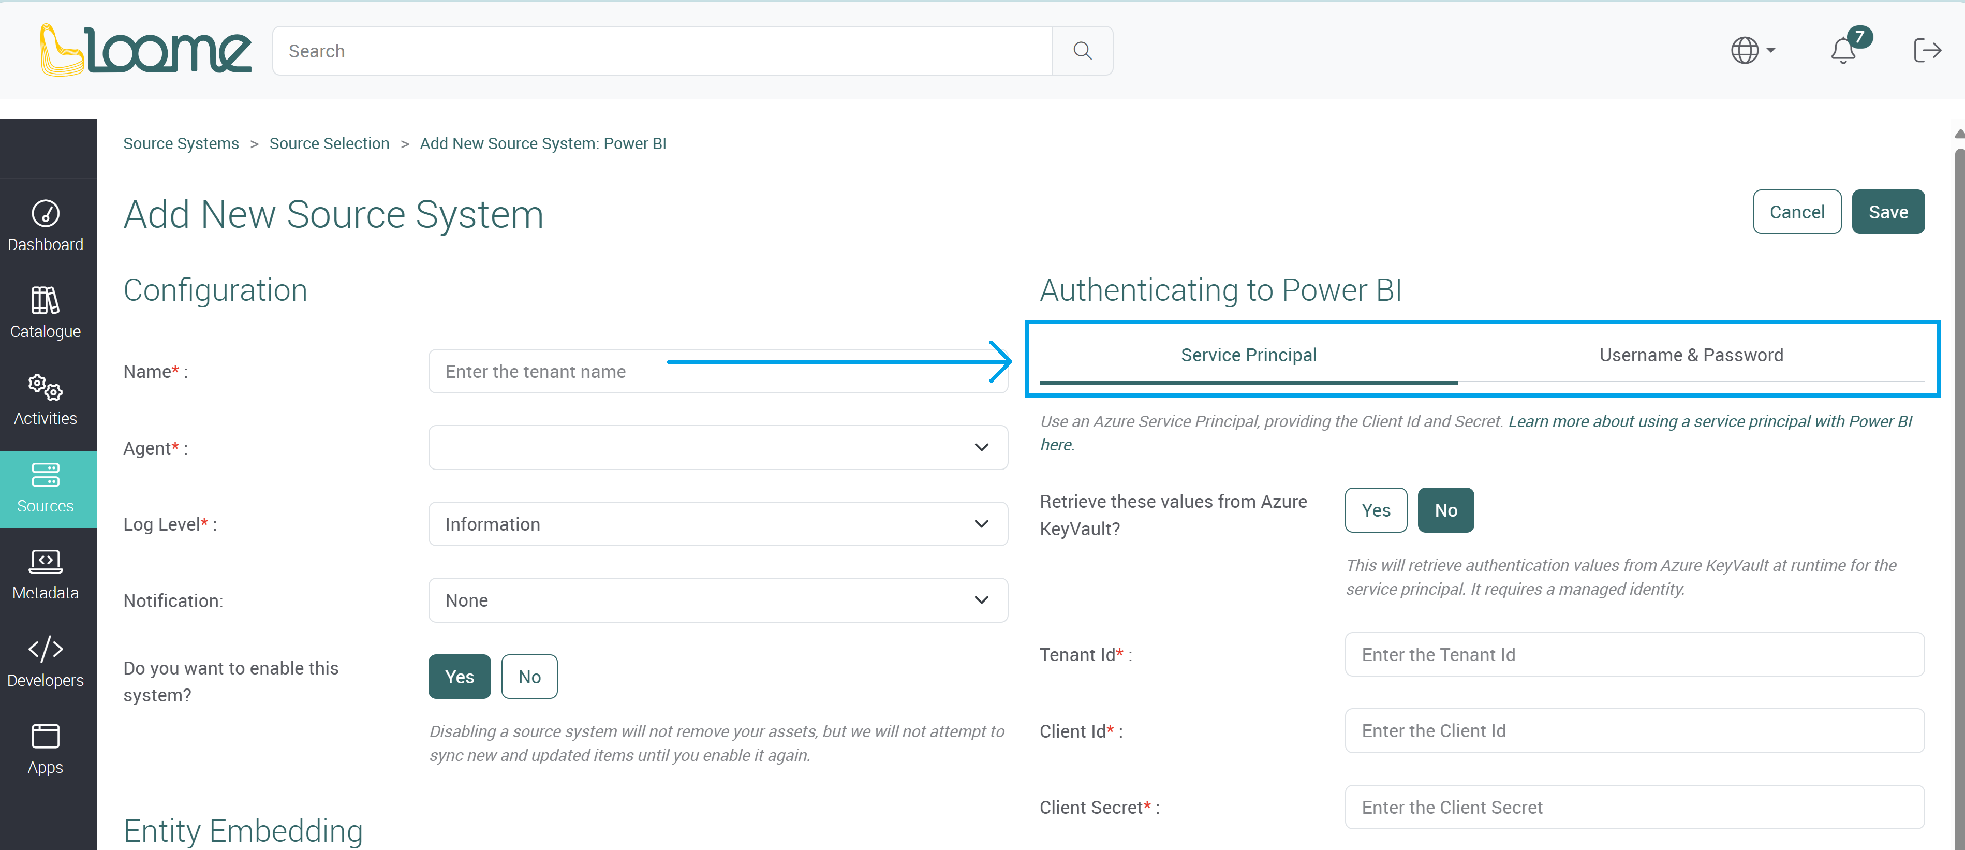Select Yes to enable this system
The width and height of the screenshot is (1965, 850).
[459, 677]
